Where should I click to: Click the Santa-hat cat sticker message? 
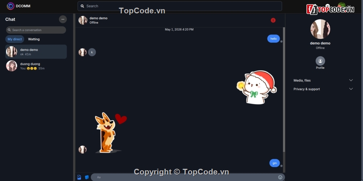pyautogui.click(x=256, y=87)
